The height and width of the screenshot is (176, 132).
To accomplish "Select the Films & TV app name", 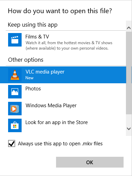I will [37, 37].
